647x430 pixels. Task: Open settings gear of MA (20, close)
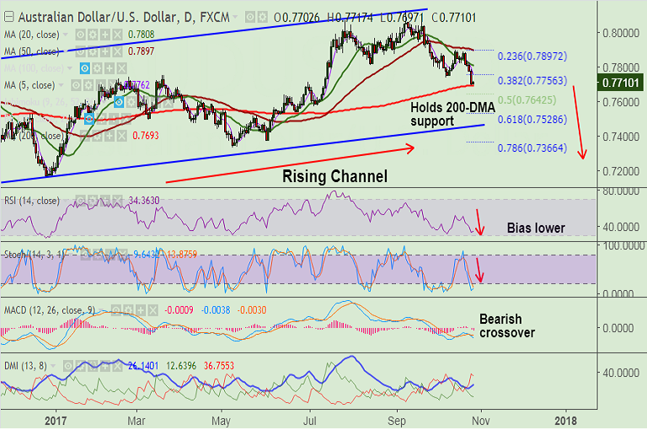coord(93,35)
